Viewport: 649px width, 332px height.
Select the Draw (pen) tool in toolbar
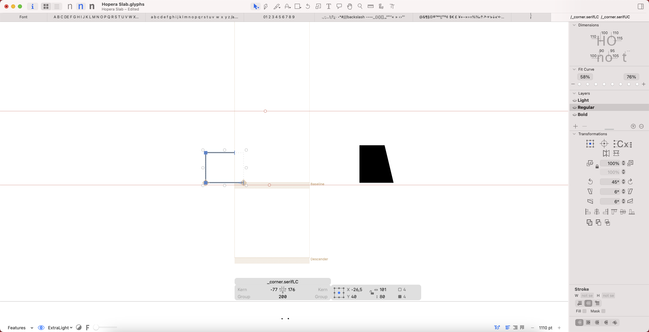tap(266, 6)
